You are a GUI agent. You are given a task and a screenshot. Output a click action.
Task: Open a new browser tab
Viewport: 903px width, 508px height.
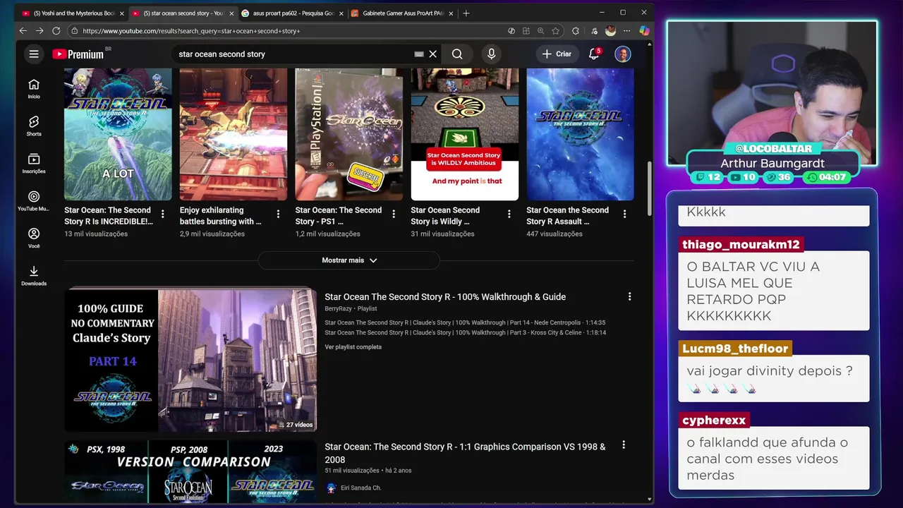(466, 13)
